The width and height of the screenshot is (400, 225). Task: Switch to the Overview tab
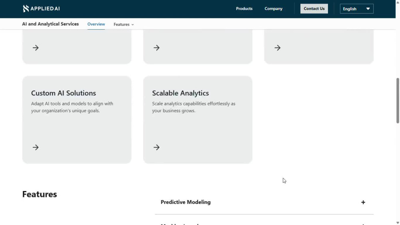(x=96, y=24)
